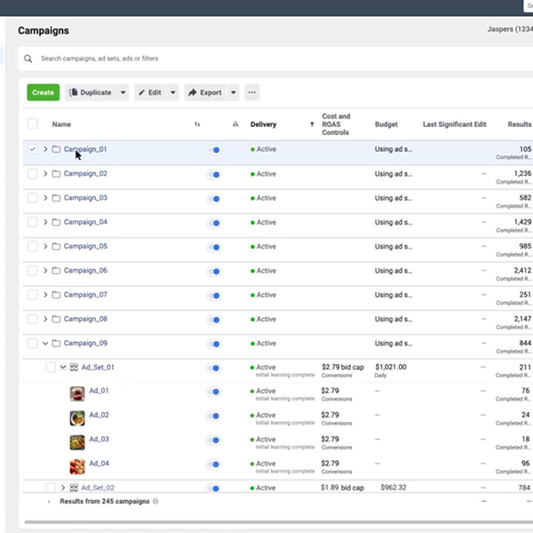The height and width of the screenshot is (533, 533).
Task: Click the Delivery column sort arrow
Action: (x=311, y=124)
